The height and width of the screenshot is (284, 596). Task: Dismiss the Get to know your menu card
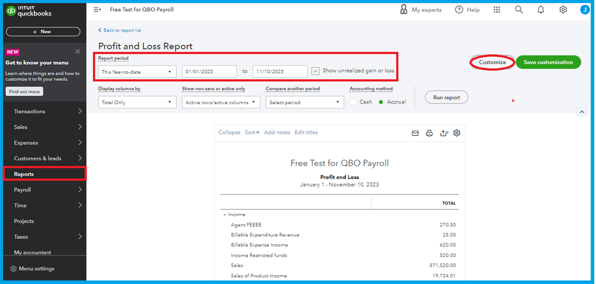pos(78,52)
